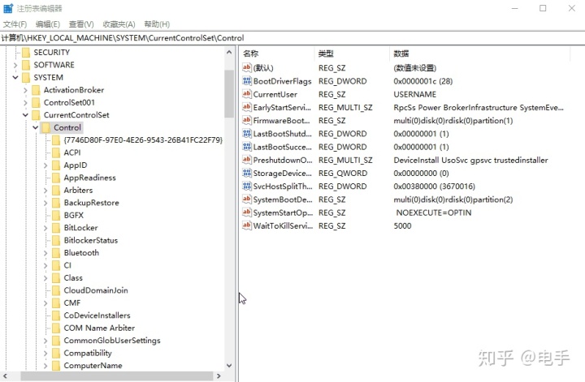
Task: Click the NOEXECUTE=OPTIN data value
Action: pos(434,212)
